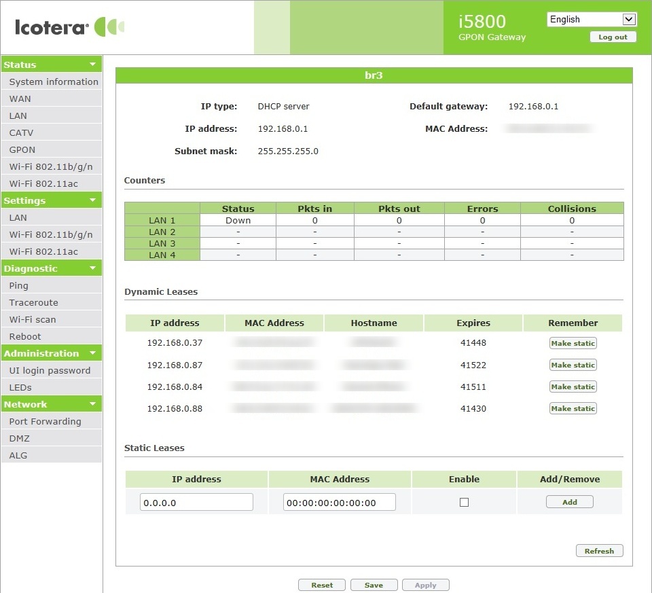Click the Refresh button
Screen dimensions: 652x593
[x=599, y=551]
